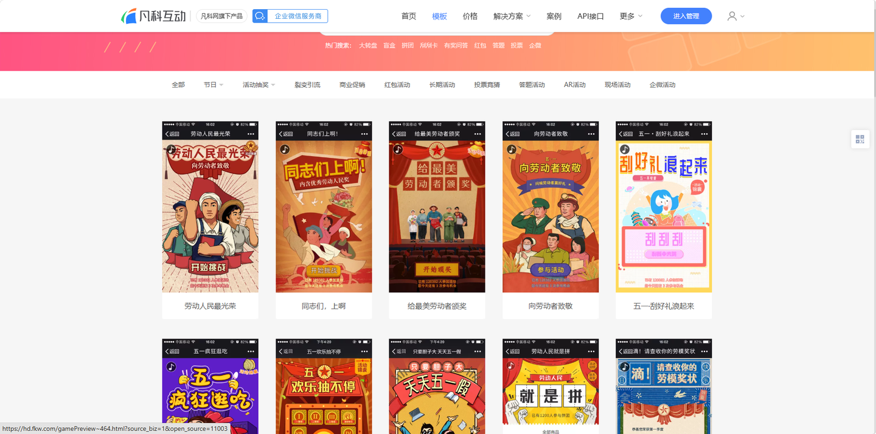The height and width of the screenshot is (434, 876).
Task: Click hot search term 大转盘
Action: tap(368, 46)
